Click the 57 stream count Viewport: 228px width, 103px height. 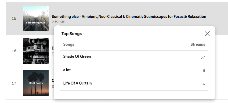pos(203,57)
